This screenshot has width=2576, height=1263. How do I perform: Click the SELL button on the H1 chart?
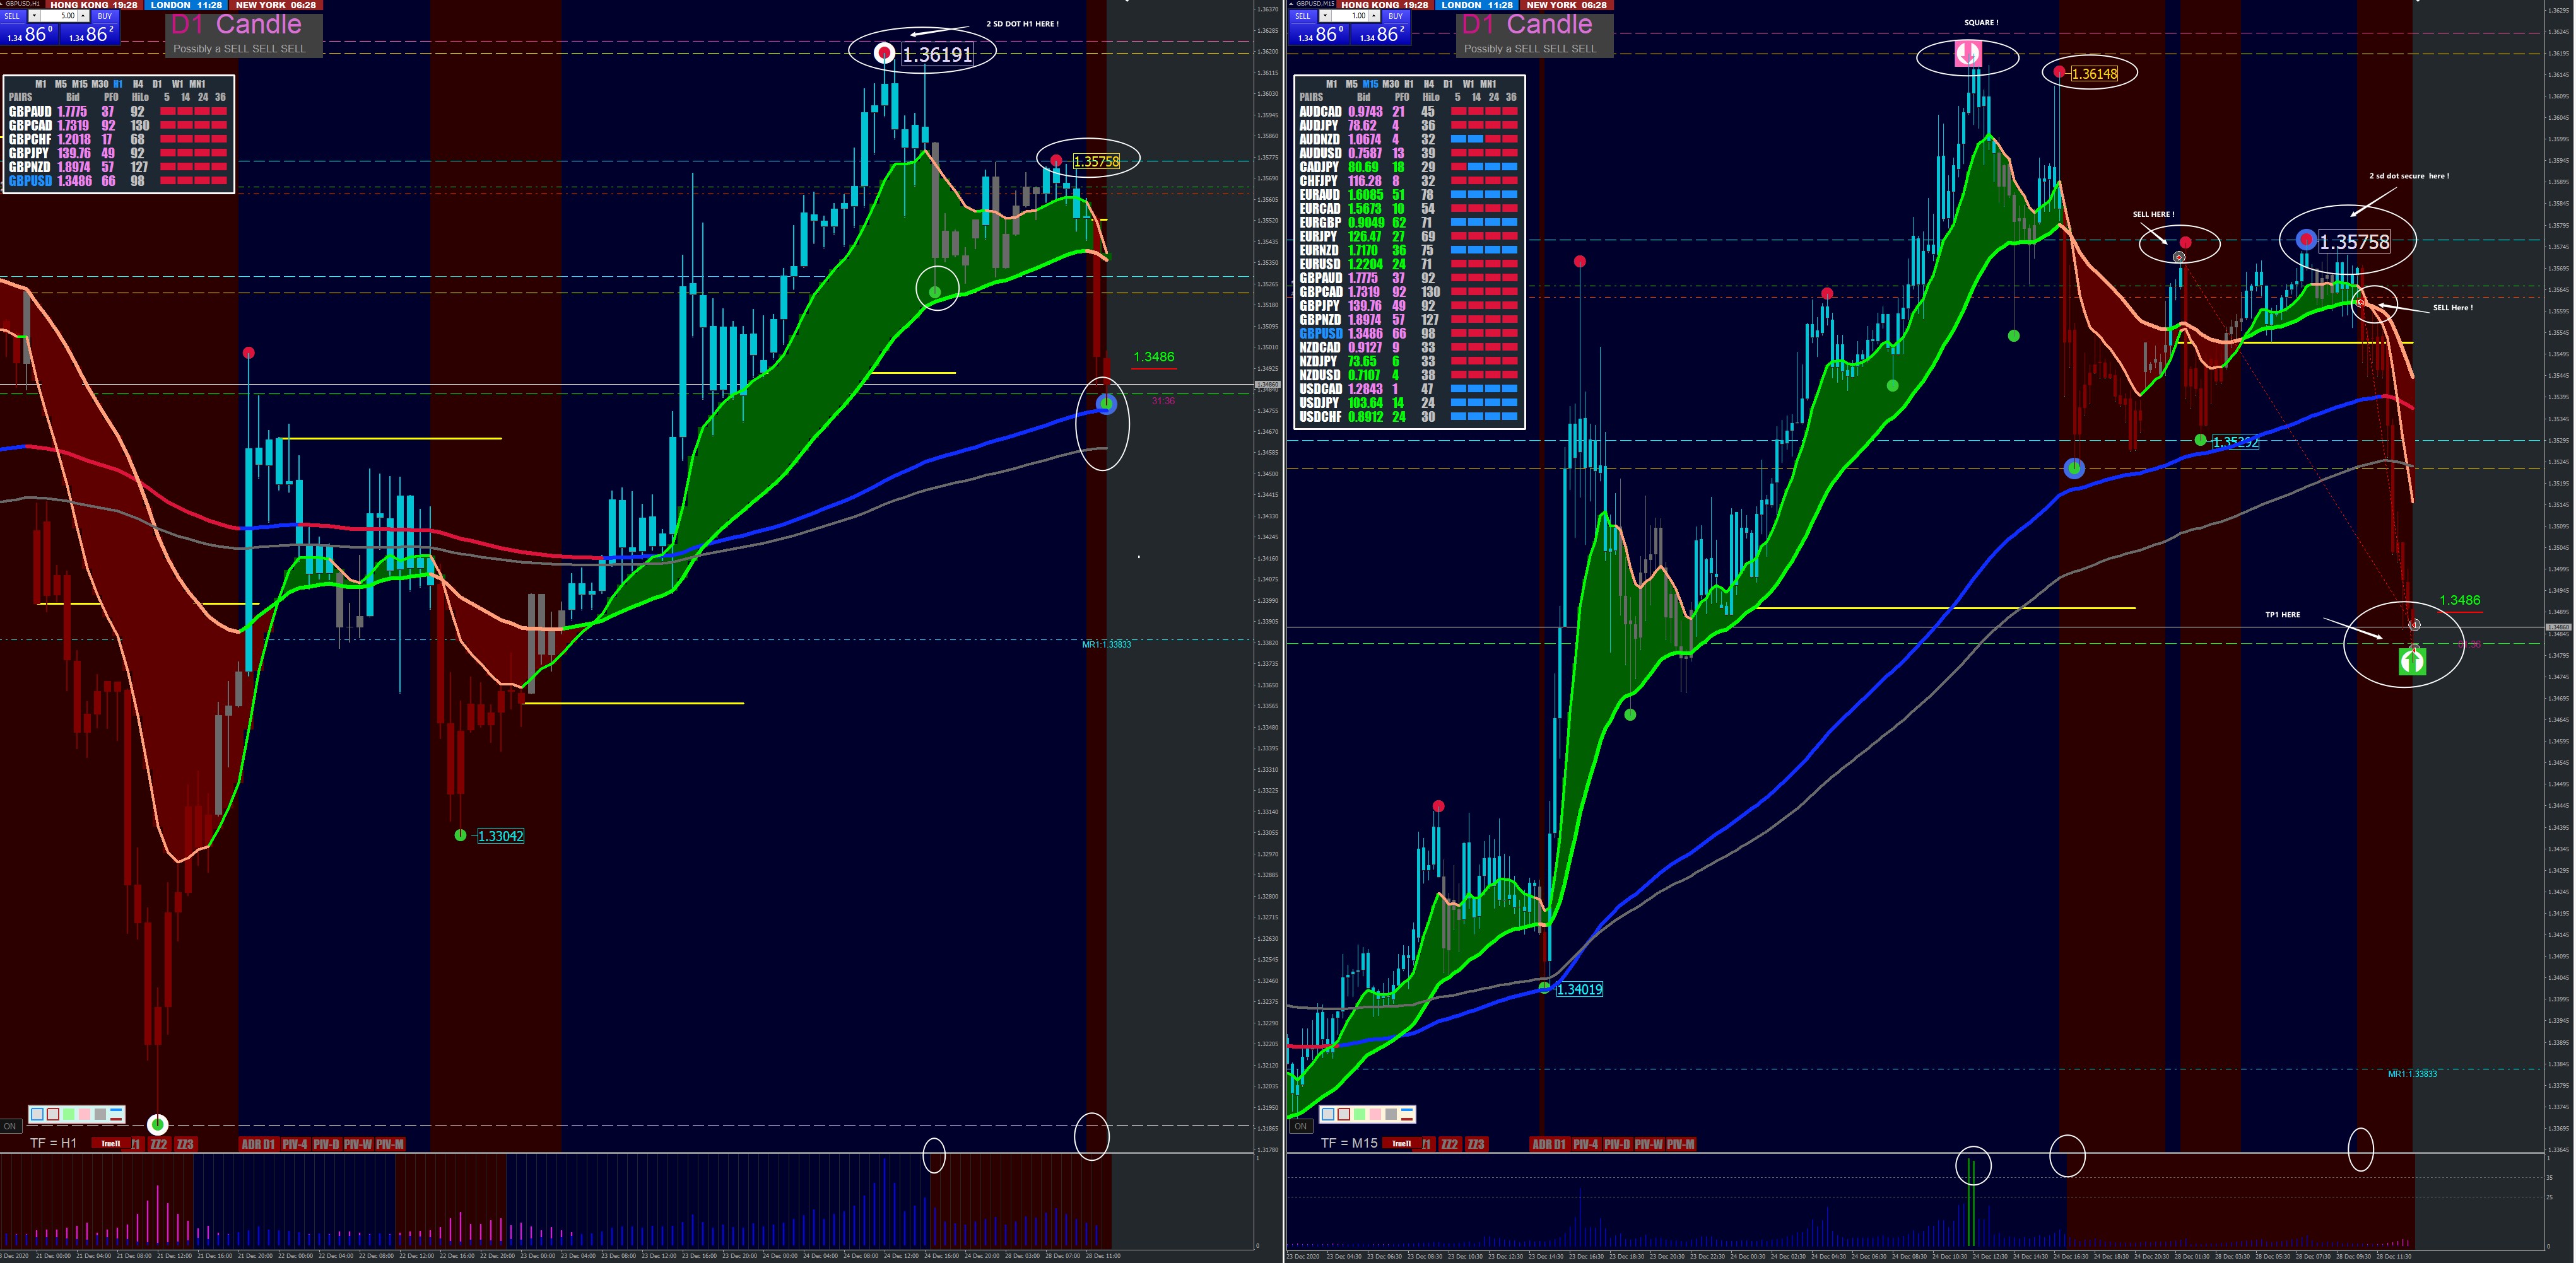(x=12, y=16)
